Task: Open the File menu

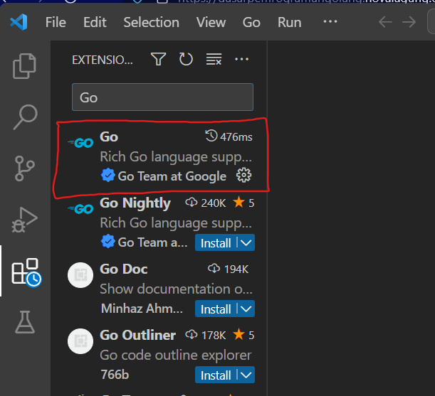Action: click(x=56, y=22)
